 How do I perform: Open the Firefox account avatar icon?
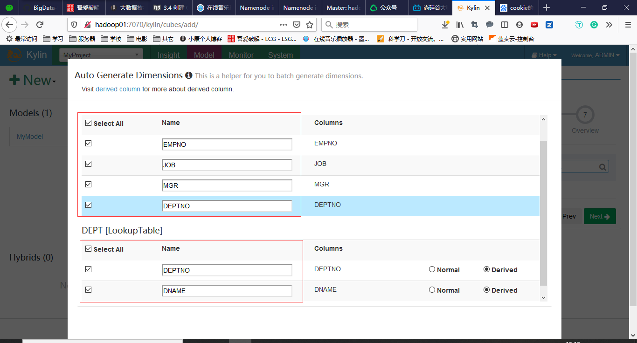[x=519, y=25]
